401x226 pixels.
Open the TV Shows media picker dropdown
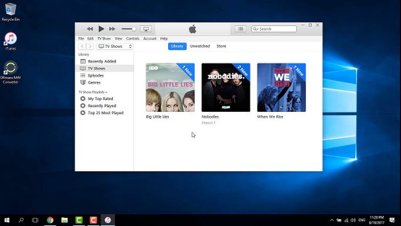pyautogui.click(x=115, y=46)
